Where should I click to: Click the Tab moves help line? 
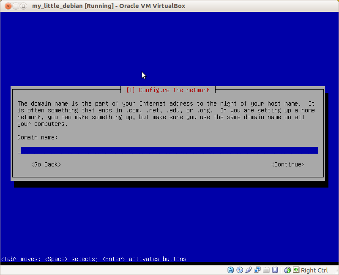[x=93, y=259]
